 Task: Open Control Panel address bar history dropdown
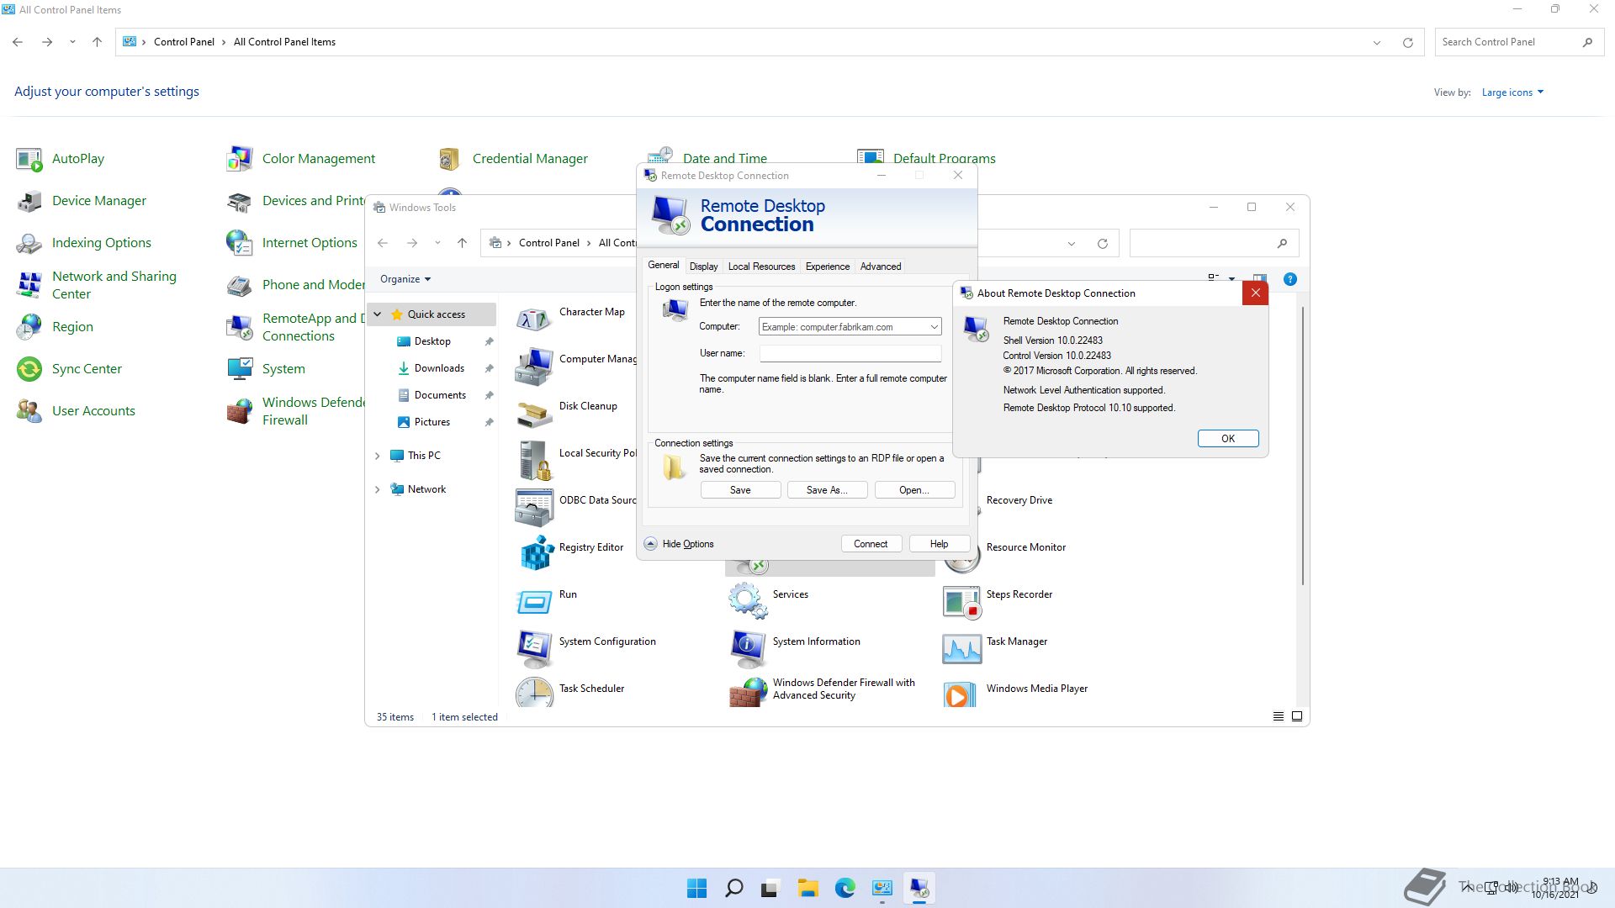click(x=1377, y=42)
